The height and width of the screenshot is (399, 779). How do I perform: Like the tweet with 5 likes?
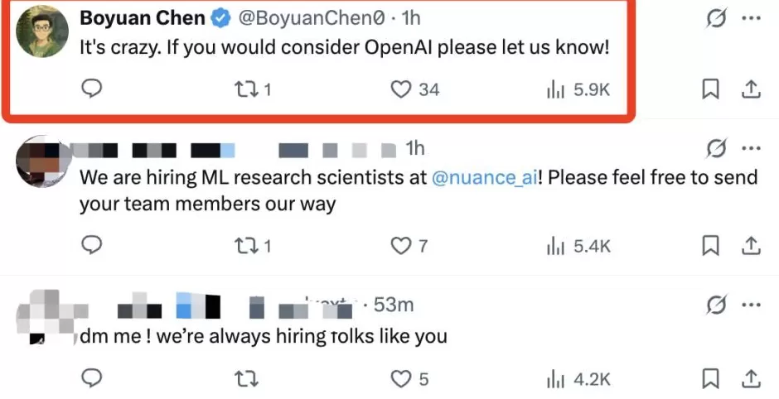(x=402, y=379)
